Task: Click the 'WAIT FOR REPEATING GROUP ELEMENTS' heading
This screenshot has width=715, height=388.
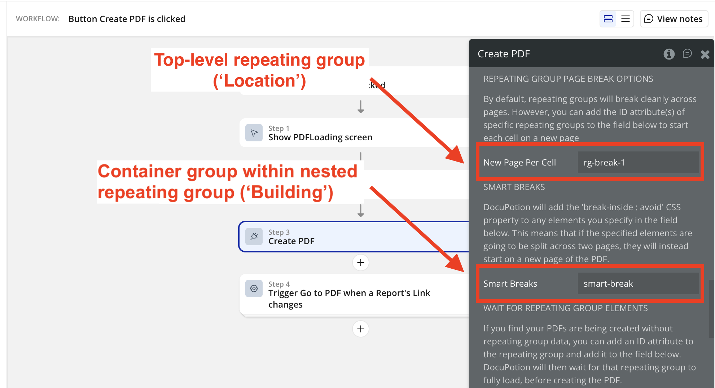Action: 566,308
